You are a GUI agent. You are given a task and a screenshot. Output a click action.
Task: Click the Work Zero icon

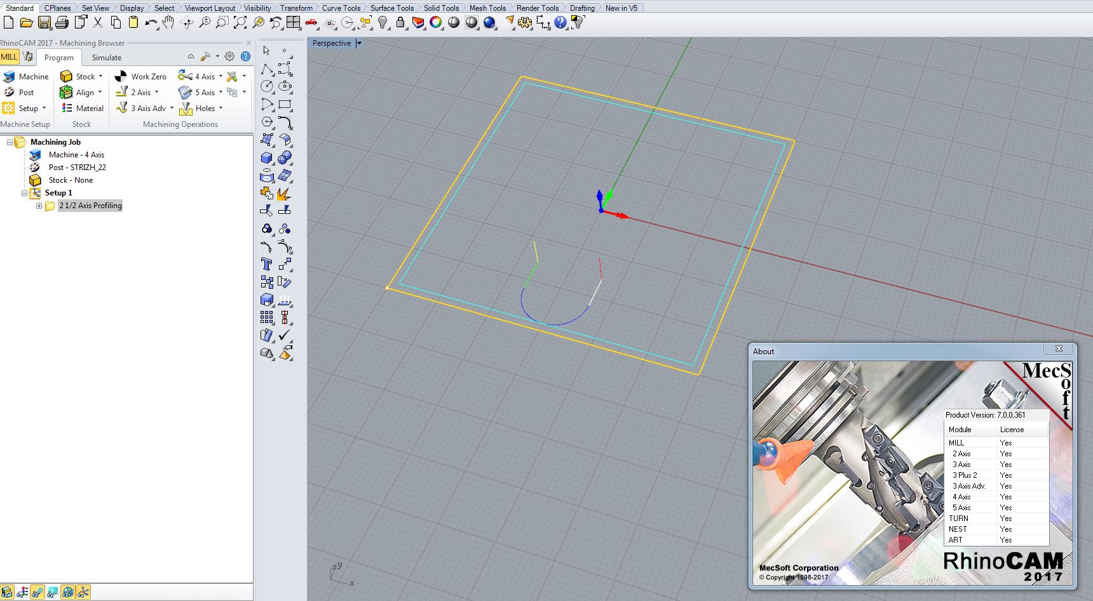tap(141, 76)
